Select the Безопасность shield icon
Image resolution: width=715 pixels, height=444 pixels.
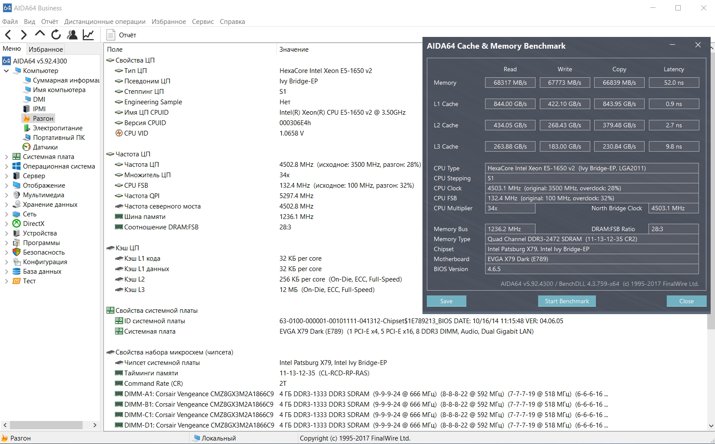17,252
